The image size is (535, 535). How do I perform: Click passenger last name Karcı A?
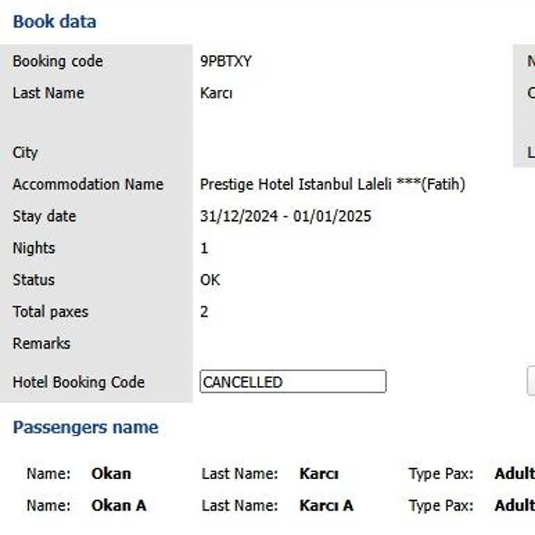[x=326, y=506]
